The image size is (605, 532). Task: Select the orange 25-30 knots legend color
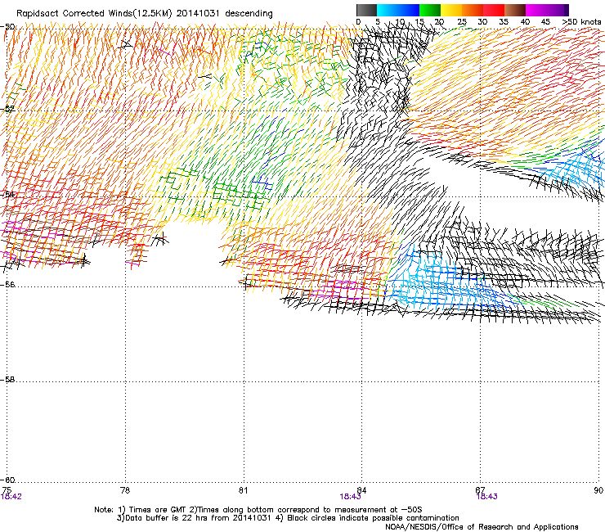coord(473,10)
